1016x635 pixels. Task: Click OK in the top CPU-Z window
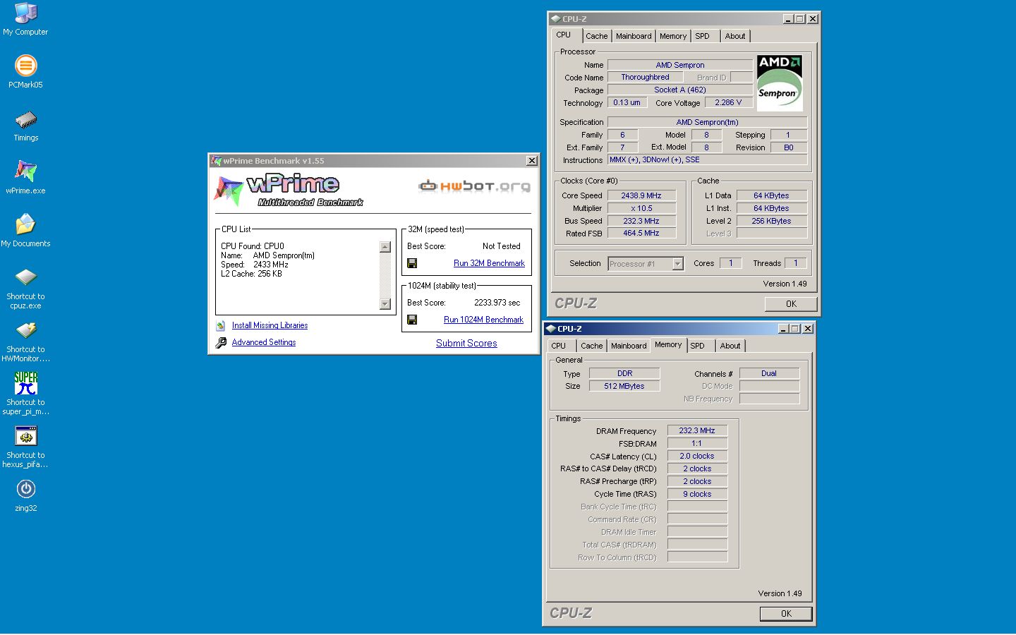(791, 304)
